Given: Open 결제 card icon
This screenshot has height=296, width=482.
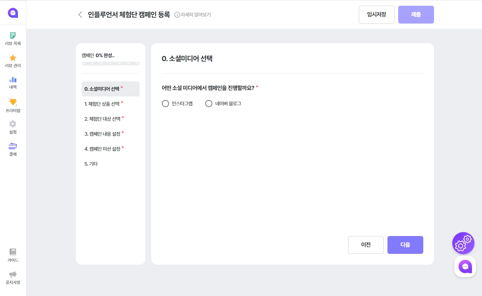Looking at the screenshot, I should (x=13, y=146).
